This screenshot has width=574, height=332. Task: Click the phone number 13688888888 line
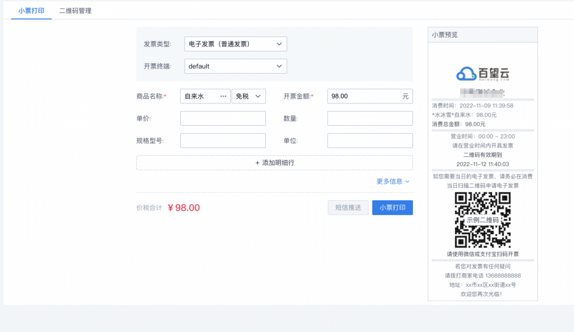point(483,275)
